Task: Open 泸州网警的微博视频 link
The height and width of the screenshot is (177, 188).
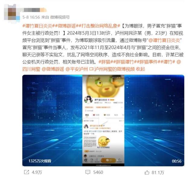Action: [114, 69]
